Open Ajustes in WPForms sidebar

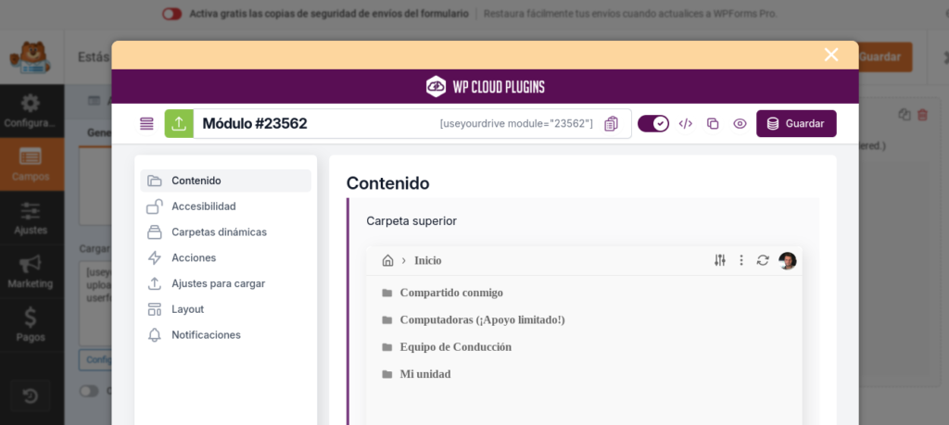(31, 218)
